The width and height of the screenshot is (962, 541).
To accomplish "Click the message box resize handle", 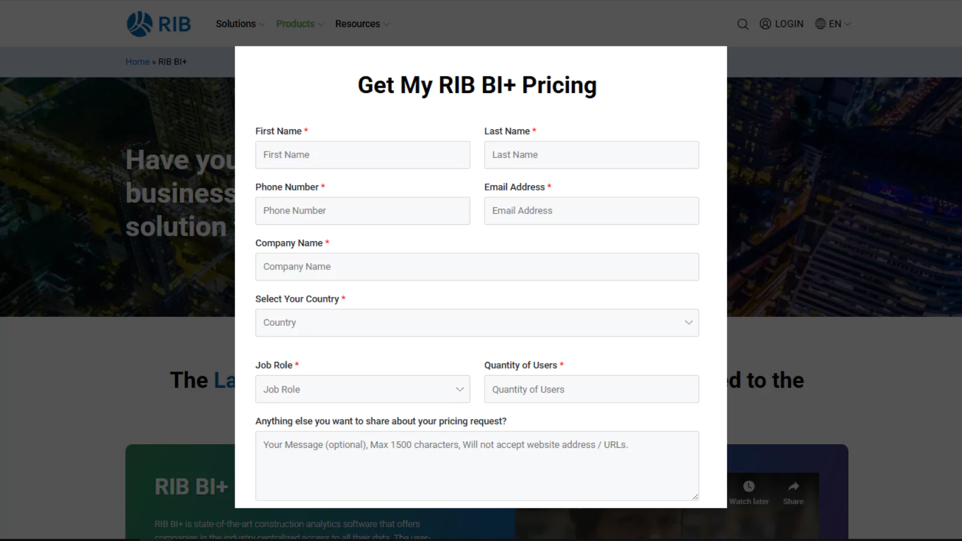I will click(695, 497).
